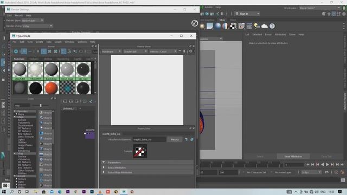Open the Hypershade Graph menu
Screen dimensions: 347x195
(58, 42)
